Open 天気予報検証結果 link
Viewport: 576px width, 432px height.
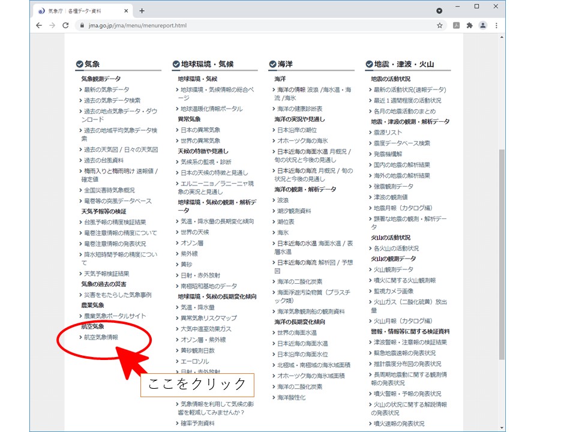tap(107, 274)
